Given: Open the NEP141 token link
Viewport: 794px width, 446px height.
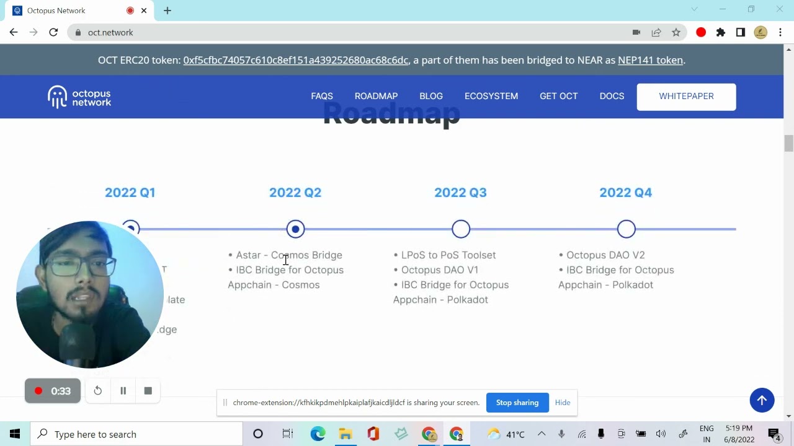Looking at the screenshot, I should coord(650,60).
